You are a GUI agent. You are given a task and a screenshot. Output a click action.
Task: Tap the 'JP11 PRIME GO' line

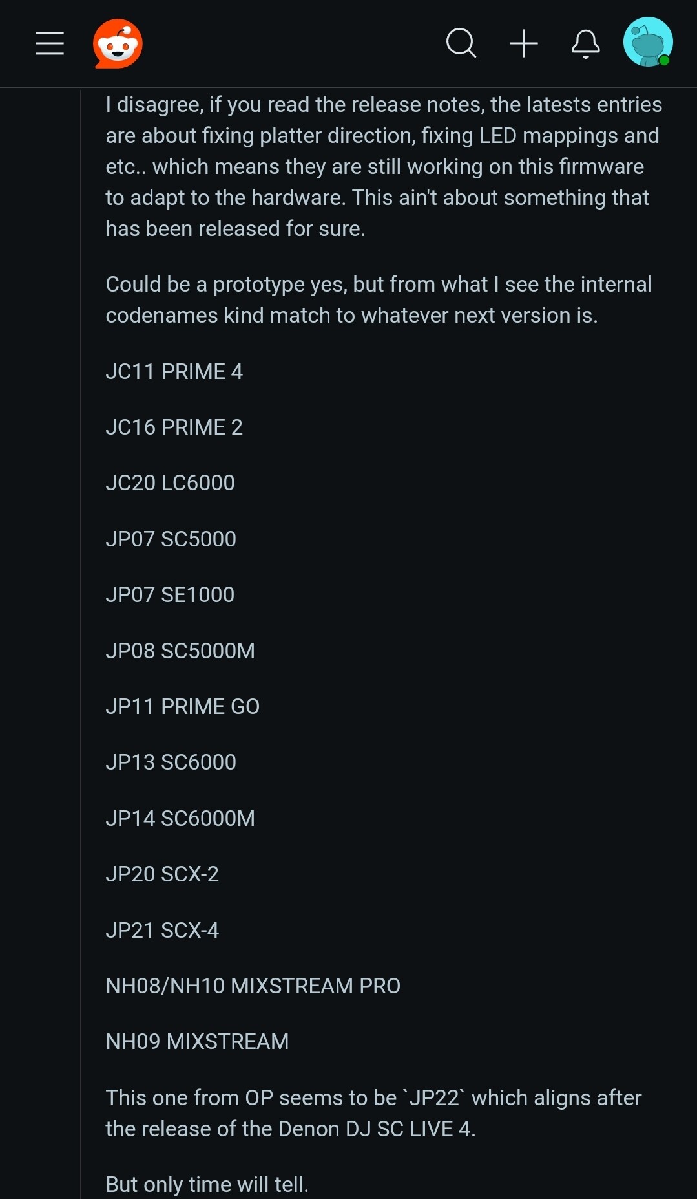(183, 707)
